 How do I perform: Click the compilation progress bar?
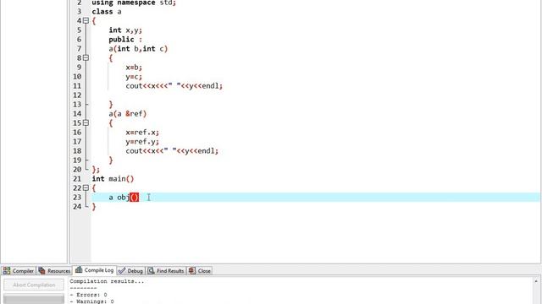tap(34, 298)
